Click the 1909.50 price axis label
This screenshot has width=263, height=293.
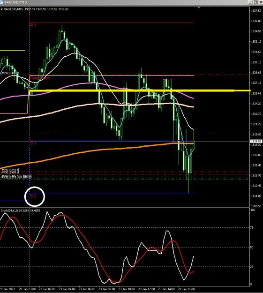coord(256,206)
